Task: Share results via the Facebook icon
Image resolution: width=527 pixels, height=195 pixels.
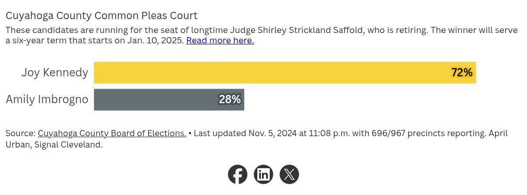Action: (x=238, y=174)
